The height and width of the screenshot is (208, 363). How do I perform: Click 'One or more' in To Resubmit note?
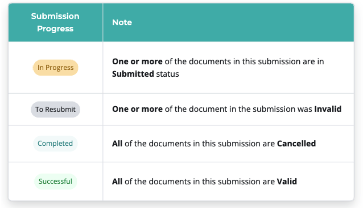137,109
